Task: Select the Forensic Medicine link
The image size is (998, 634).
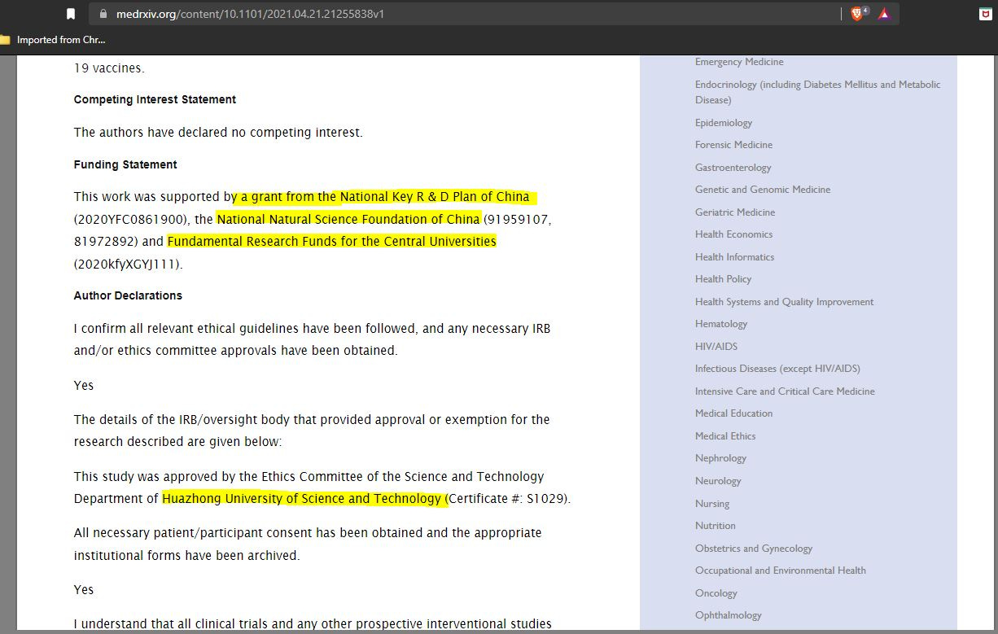Action: (733, 145)
